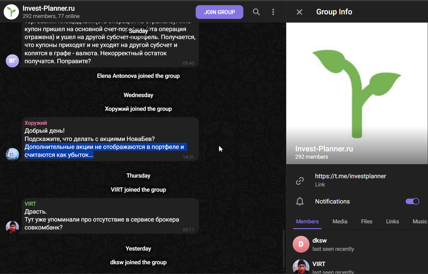Click 'VIRT joined the group' notice

[138, 190]
